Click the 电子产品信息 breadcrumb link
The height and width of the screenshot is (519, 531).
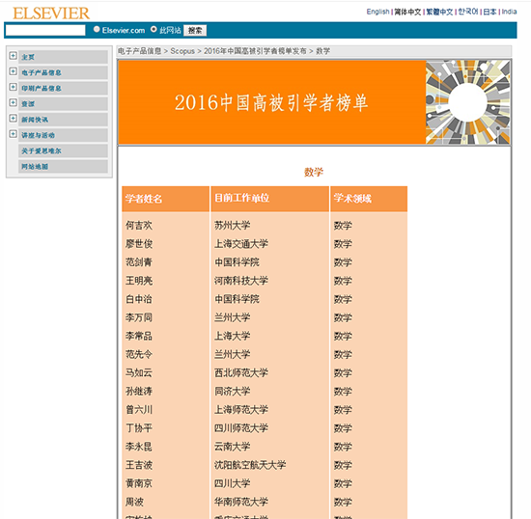pos(140,51)
